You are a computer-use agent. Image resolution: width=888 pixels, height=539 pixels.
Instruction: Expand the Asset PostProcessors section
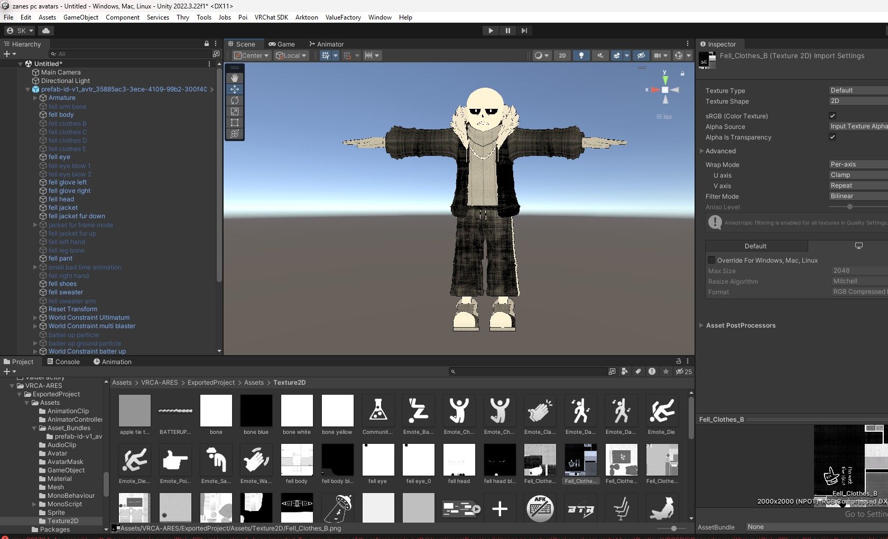(702, 326)
